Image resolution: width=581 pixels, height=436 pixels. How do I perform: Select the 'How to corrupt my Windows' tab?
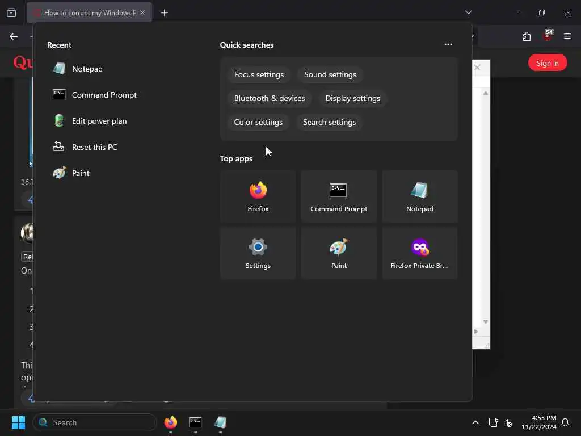coord(89,12)
